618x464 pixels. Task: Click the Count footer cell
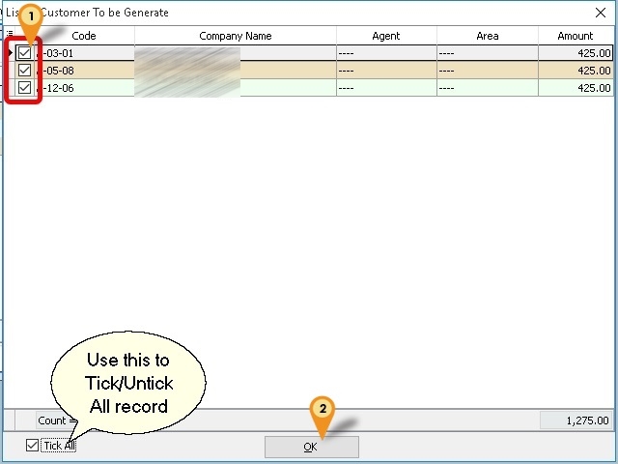52,420
